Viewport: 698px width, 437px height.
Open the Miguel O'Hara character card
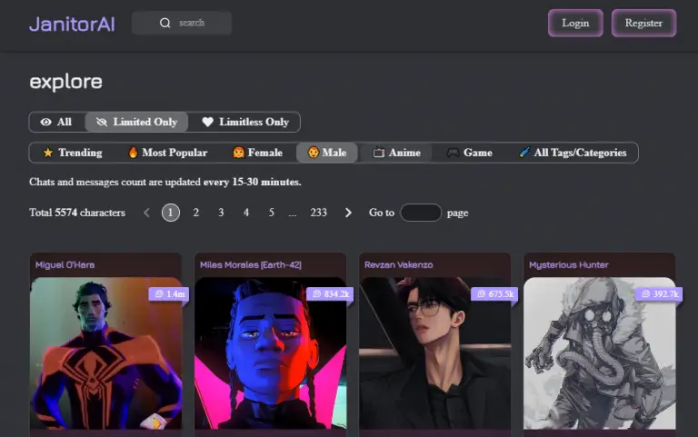pos(105,350)
